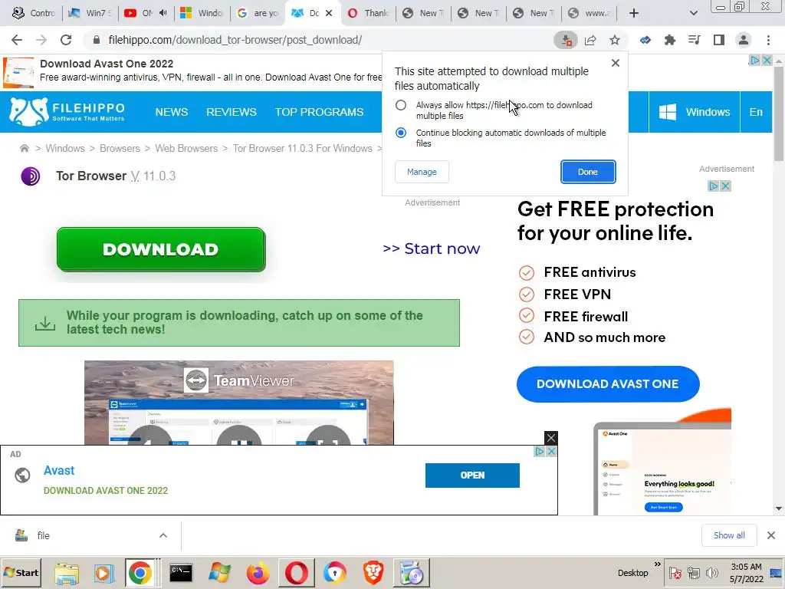Click Done in the download popup
785x589 pixels.
[588, 172]
